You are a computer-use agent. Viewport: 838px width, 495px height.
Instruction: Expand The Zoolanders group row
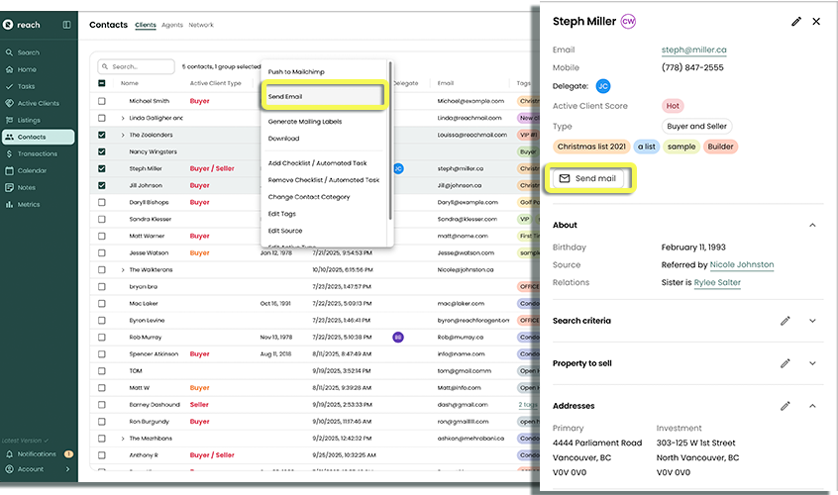tap(123, 135)
